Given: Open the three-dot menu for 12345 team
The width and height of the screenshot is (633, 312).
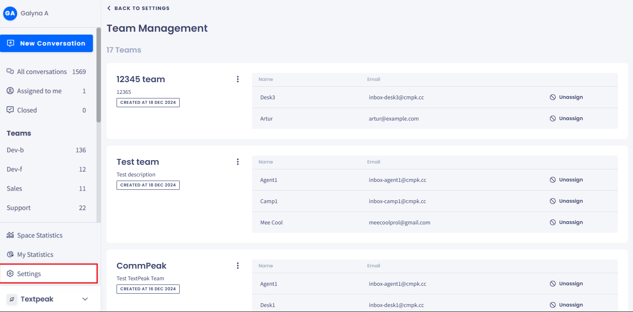Looking at the screenshot, I should 238,79.
